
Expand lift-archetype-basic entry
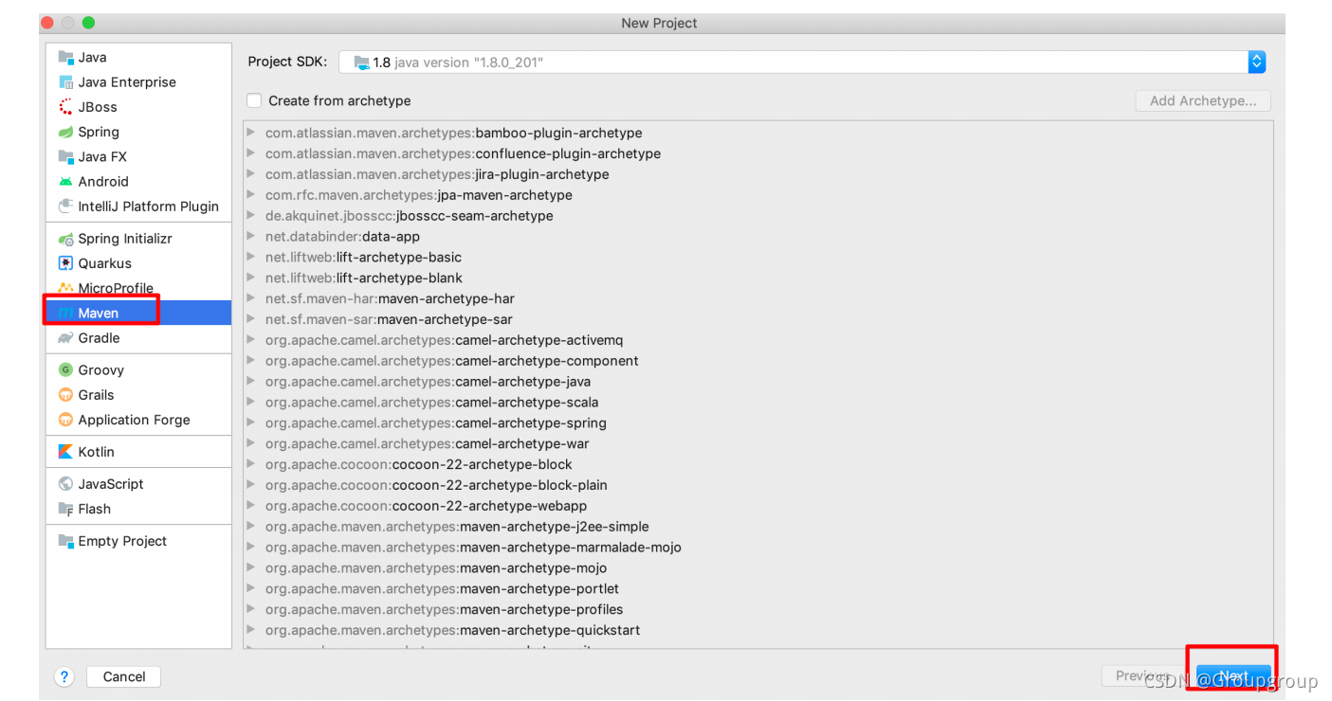click(251, 257)
